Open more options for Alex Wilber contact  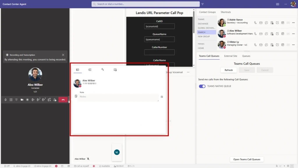[293, 34]
